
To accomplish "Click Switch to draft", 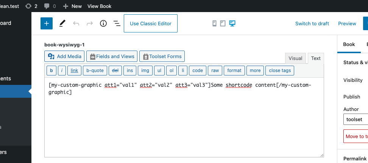I will [x=312, y=23].
